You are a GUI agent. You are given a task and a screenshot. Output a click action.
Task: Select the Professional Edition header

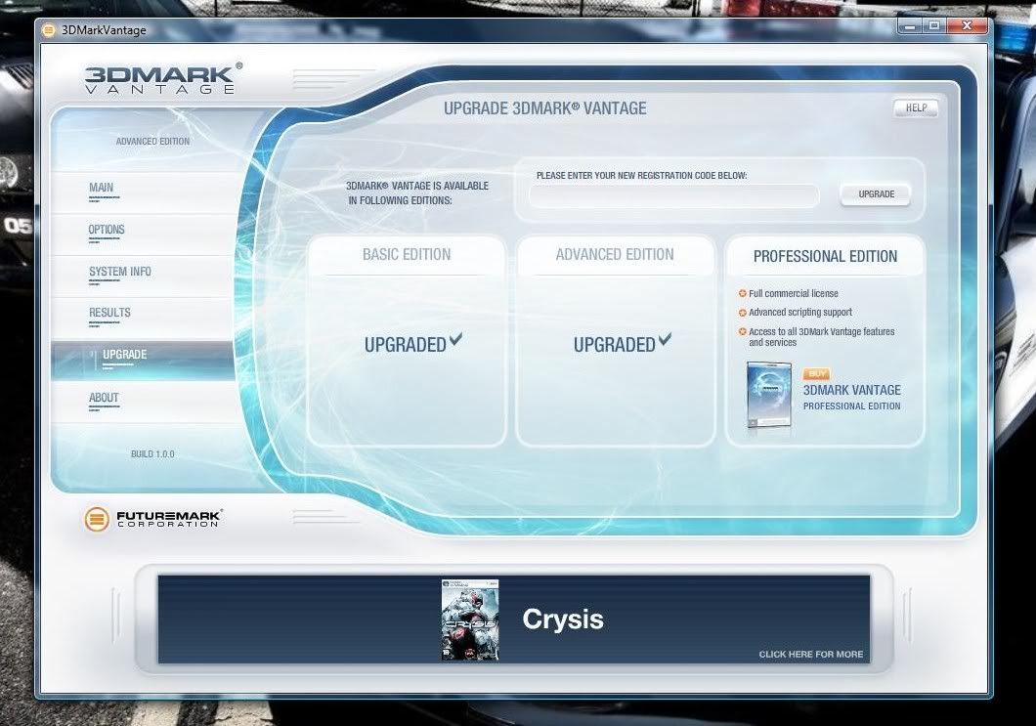point(825,256)
